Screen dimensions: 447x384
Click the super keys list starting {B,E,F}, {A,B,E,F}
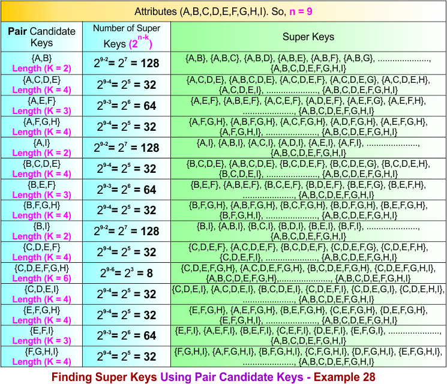[308, 190]
